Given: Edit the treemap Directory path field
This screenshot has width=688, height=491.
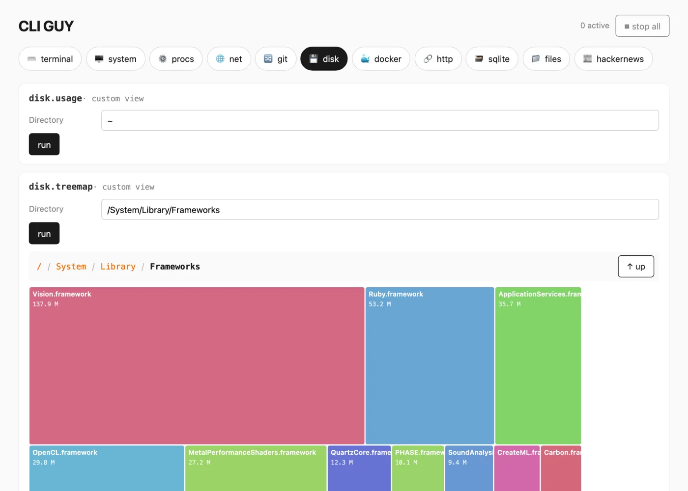Looking at the screenshot, I should point(380,209).
